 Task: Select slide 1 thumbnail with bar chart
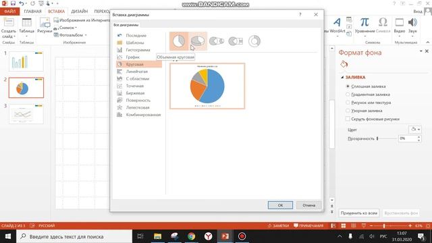(x=26, y=61)
